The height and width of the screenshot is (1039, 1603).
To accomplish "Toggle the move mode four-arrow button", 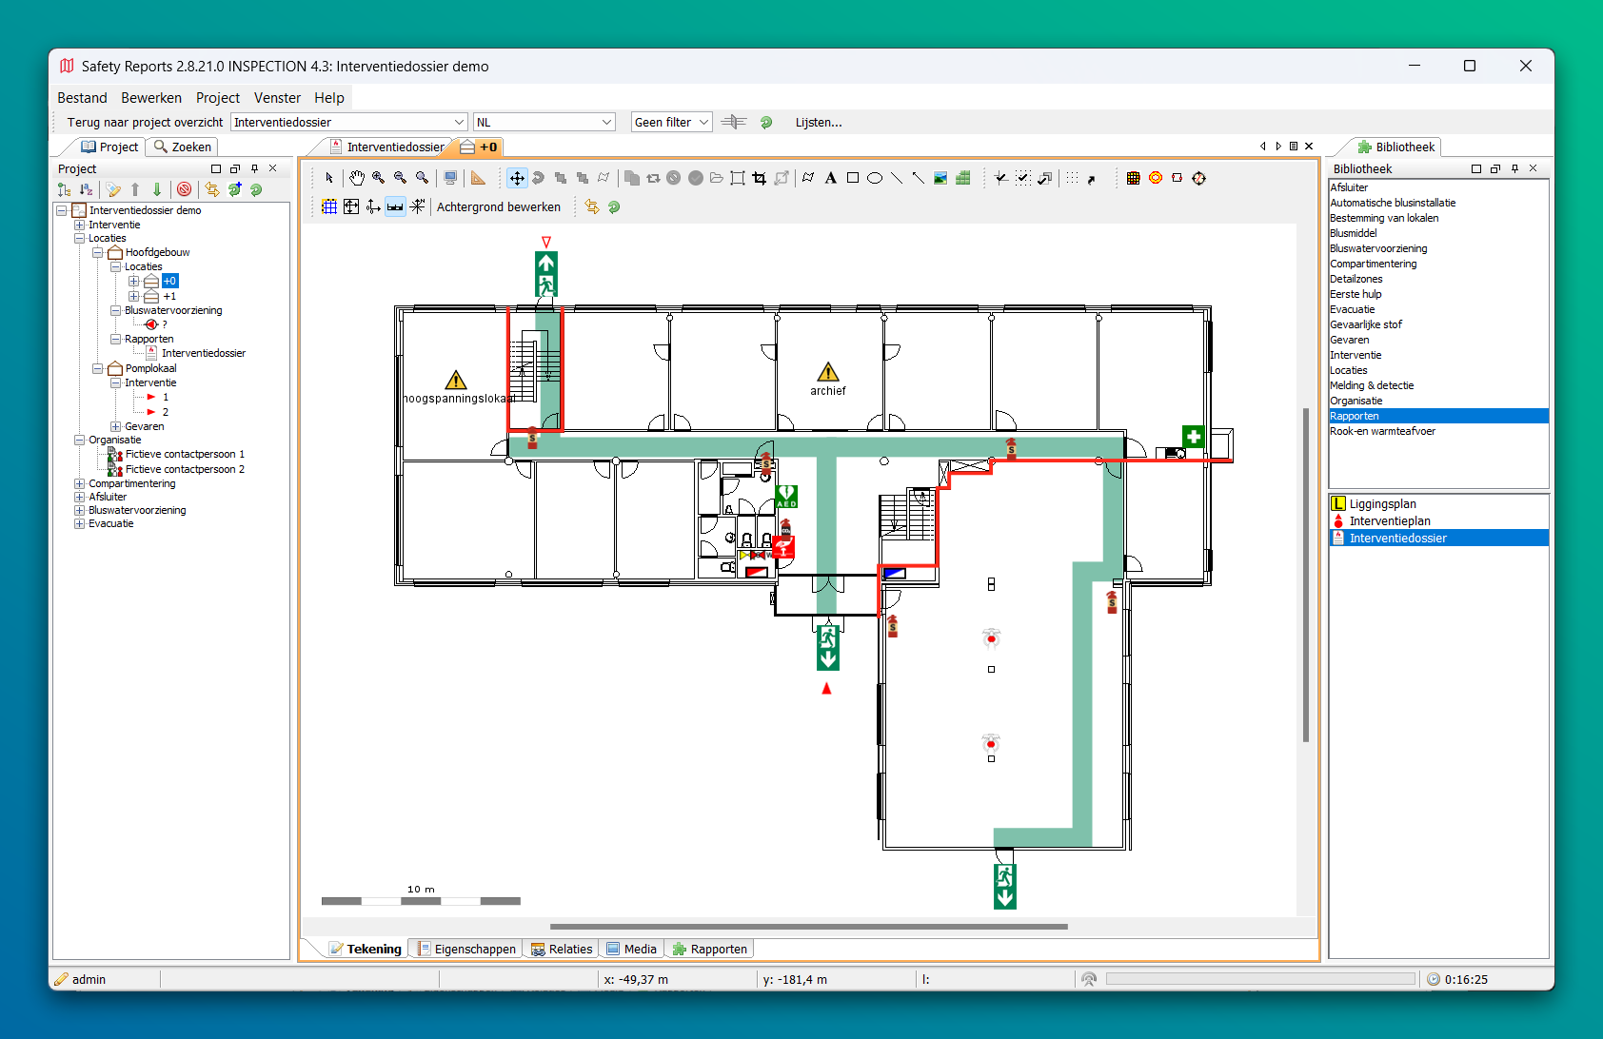I will coord(517,178).
